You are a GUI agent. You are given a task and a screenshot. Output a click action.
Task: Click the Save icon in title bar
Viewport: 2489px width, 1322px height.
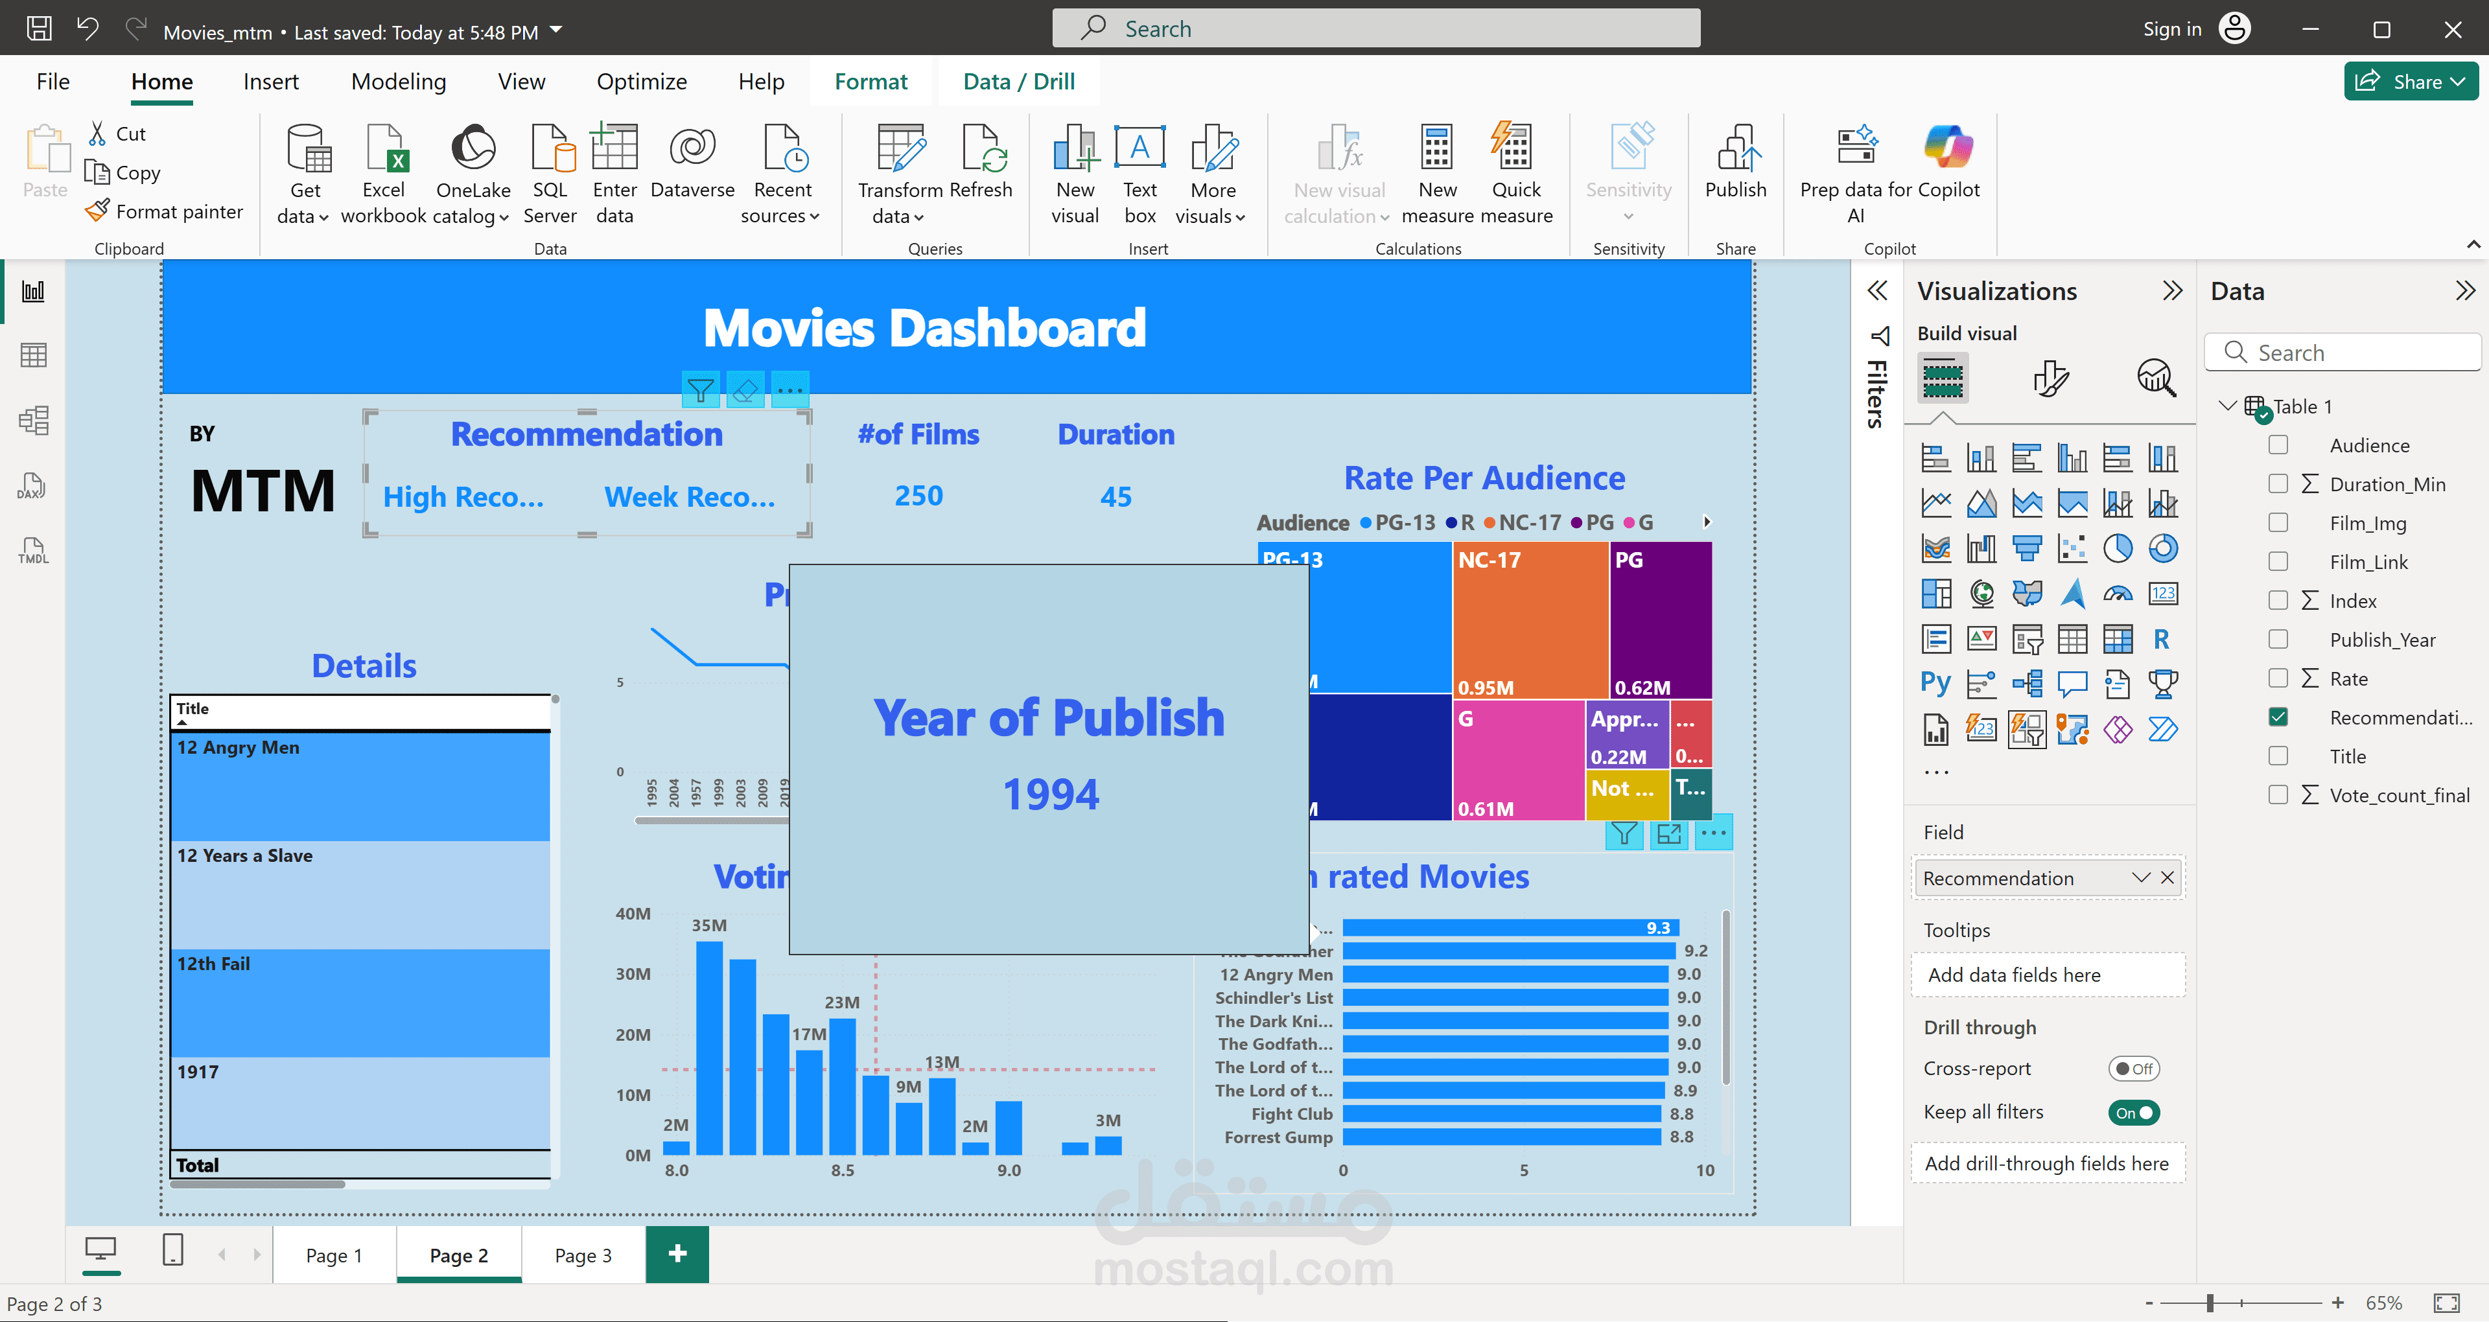[39, 28]
